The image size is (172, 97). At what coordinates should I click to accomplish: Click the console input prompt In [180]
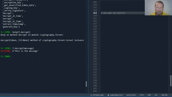[6, 56]
